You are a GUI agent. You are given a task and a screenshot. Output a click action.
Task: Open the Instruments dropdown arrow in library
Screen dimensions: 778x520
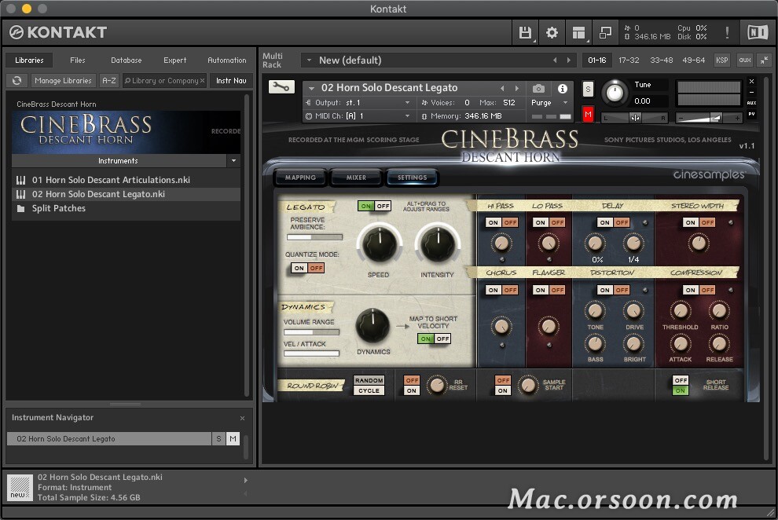[233, 160]
